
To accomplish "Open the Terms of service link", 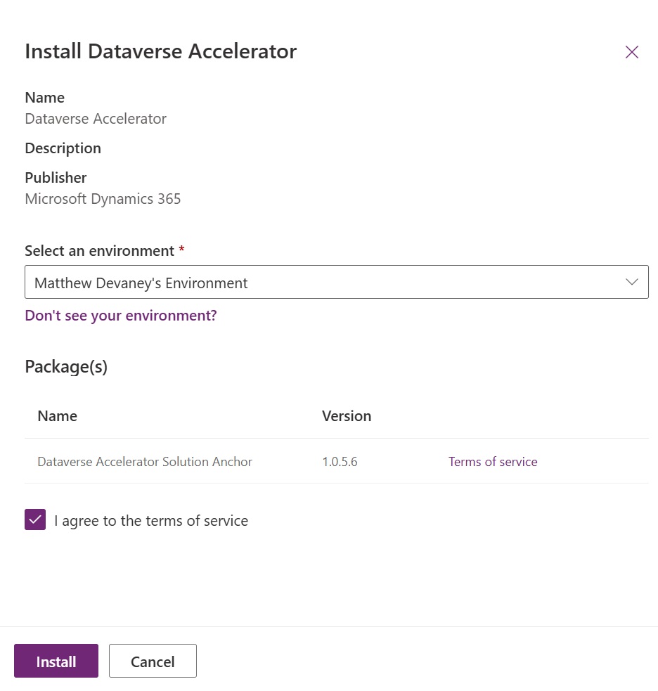I will 493,461.
